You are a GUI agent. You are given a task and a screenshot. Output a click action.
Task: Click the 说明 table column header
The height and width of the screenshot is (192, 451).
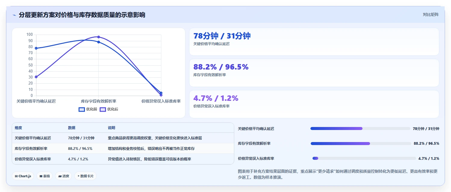coord(111,128)
